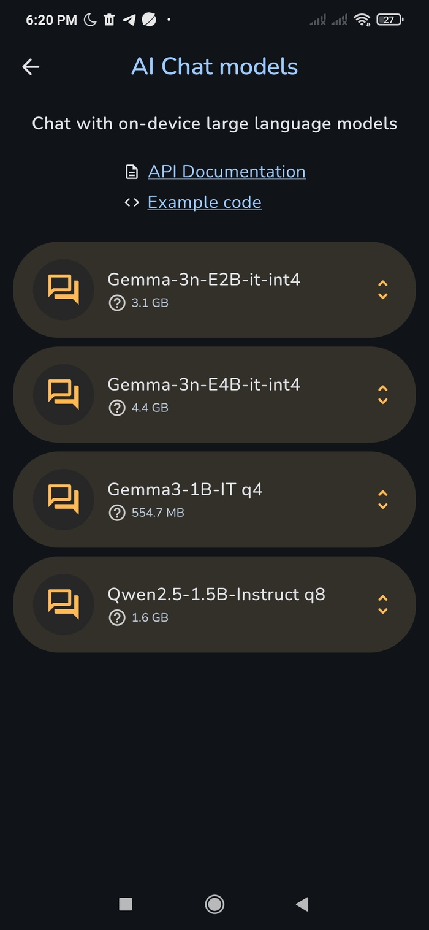Select the Gemma3-1B-IT q4 model name

coord(185,489)
